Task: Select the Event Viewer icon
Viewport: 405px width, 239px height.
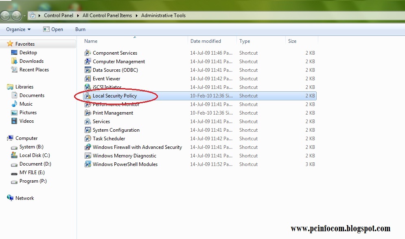Action: (88, 78)
